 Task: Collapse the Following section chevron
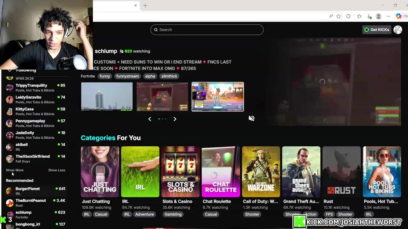pos(10,70)
